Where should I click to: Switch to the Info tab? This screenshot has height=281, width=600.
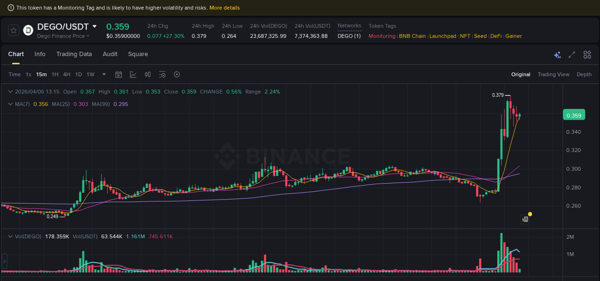coord(40,54)
